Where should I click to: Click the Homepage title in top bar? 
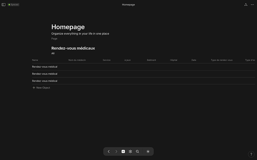tap(128, 4)
